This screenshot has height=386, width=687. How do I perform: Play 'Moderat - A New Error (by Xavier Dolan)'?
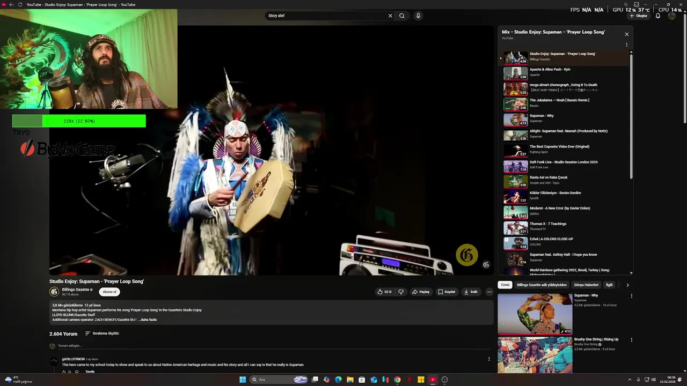pos(564,212)
